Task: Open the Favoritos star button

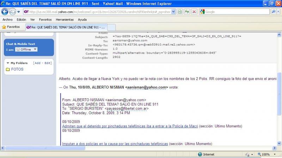Action: click(11, 27)
